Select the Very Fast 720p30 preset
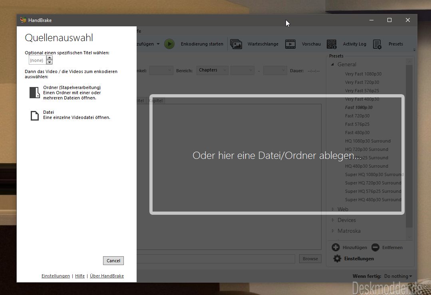Viewport: 431px width, 295px height. [x=362, y=82]
